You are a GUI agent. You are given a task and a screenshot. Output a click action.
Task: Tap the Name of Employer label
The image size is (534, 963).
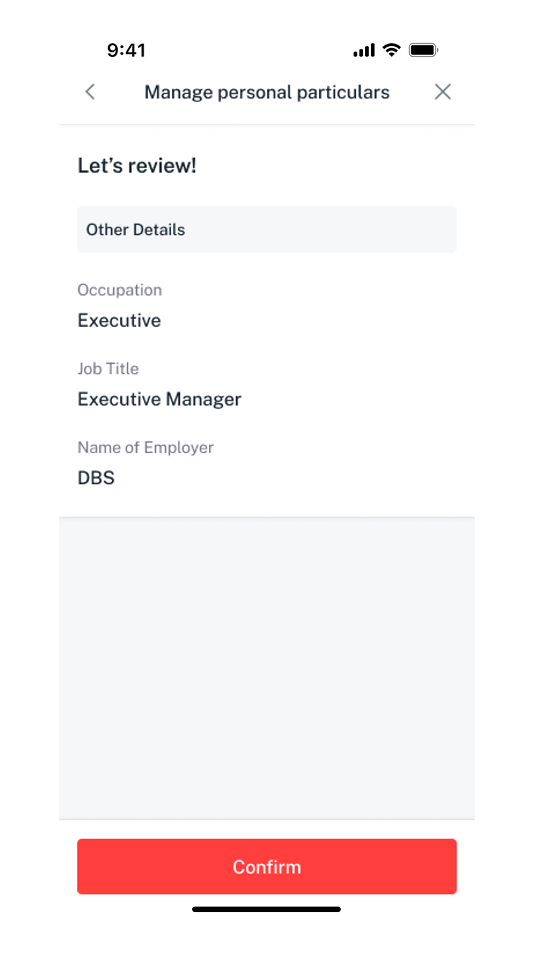pyautogui.click(x=145, y=447)
